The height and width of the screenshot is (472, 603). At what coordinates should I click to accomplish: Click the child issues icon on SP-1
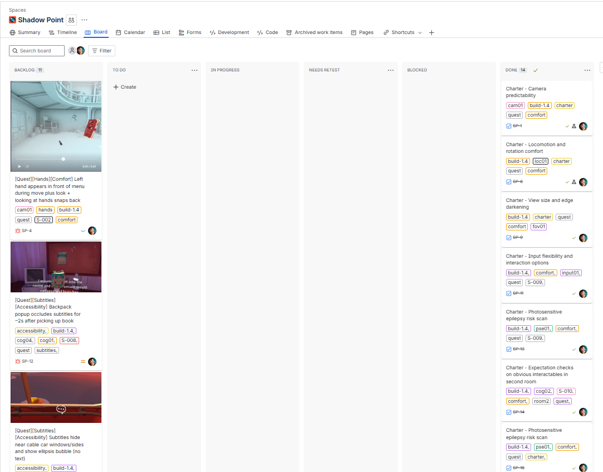[574, 126]
